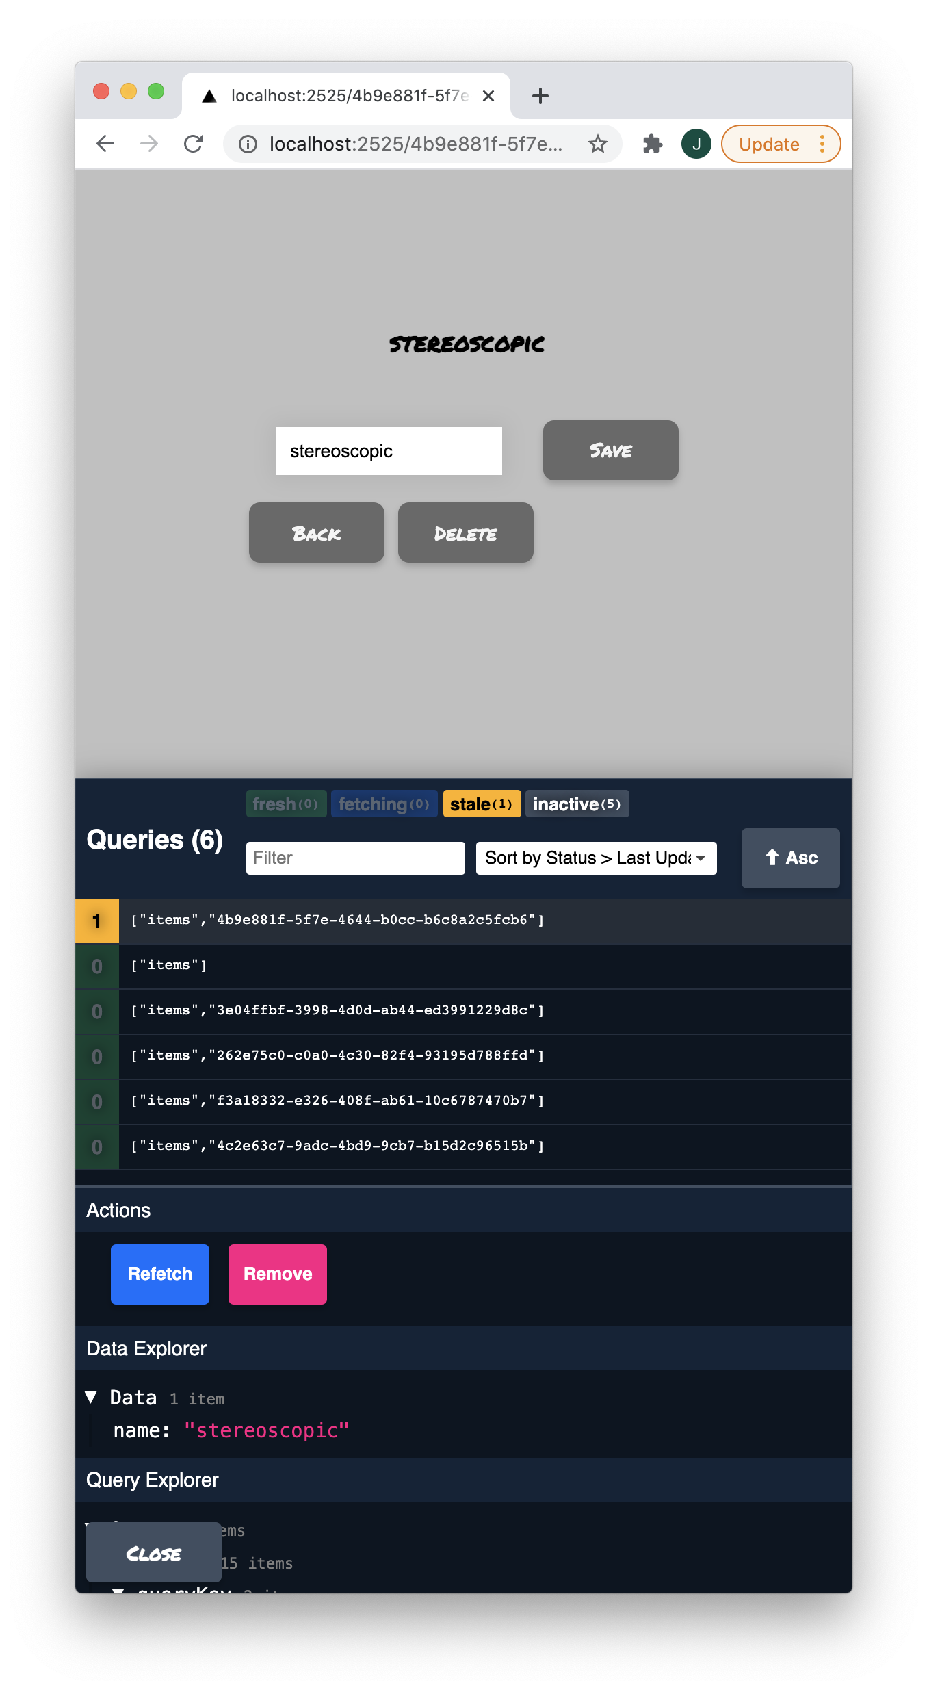Save the item name
The width and height of the screenshot is (940, 1681).
[611, 450]
